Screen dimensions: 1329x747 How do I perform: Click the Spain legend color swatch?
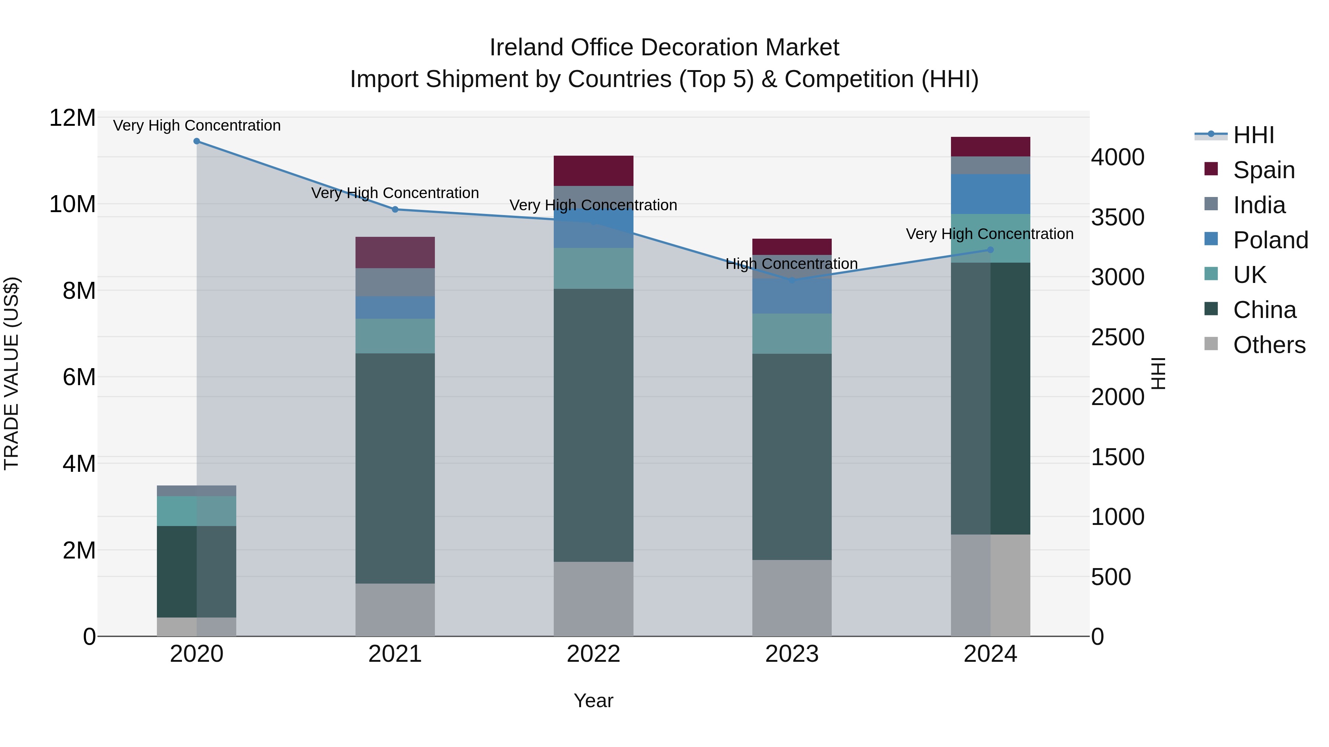point(1211,169)
